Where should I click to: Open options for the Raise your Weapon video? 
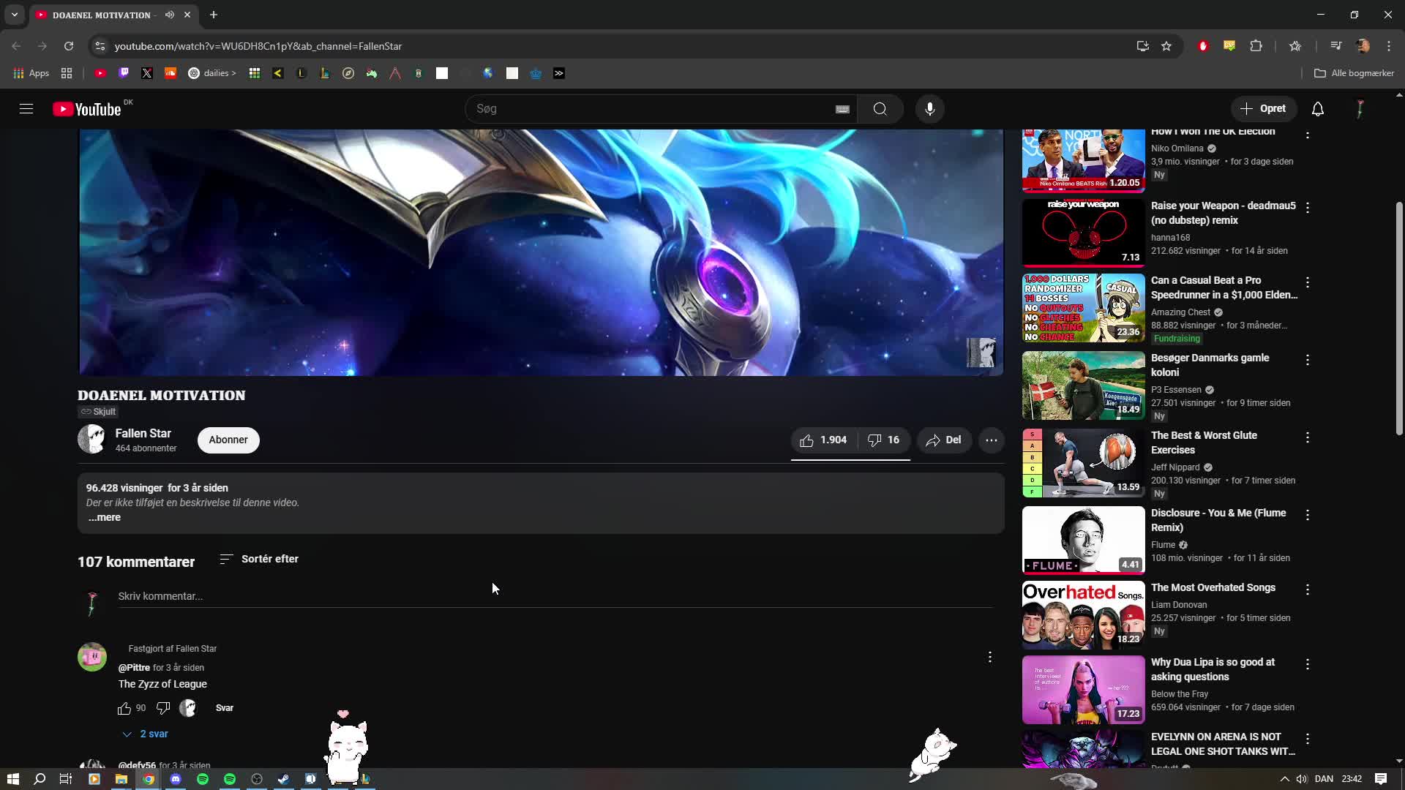coord(1308,208)
